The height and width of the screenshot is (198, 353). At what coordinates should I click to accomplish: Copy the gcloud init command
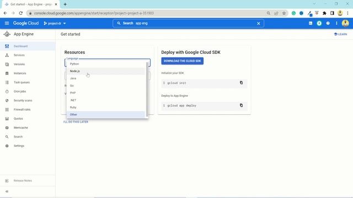click(x=241, y=82)
